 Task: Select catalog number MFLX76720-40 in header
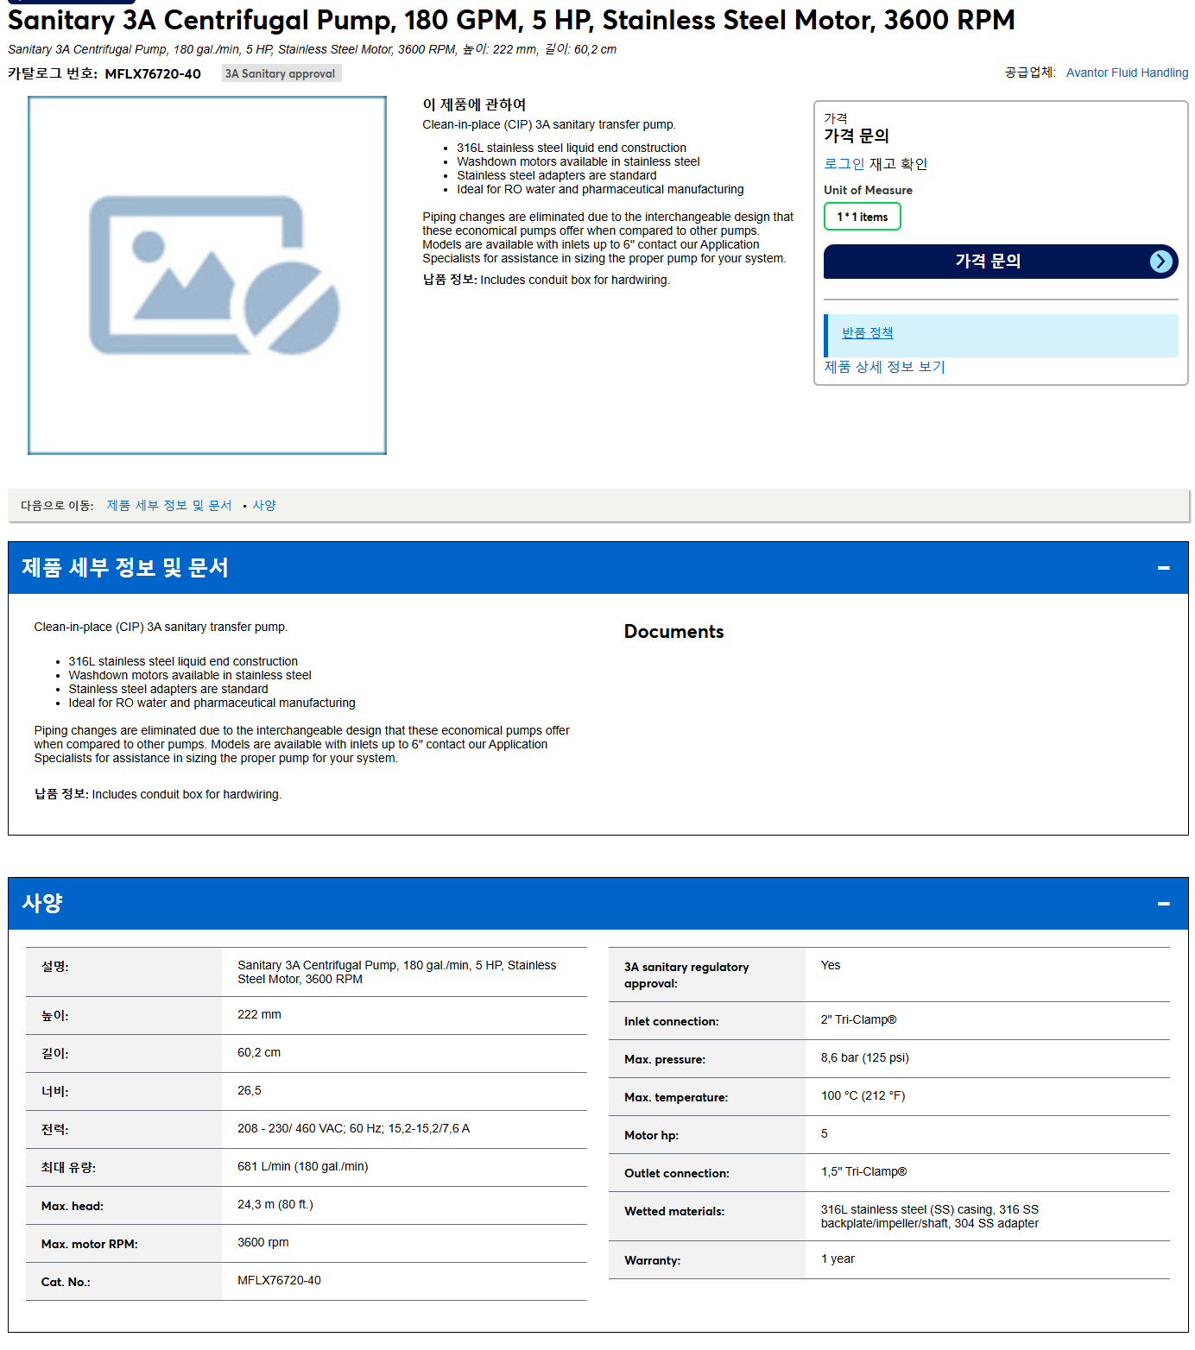(153, 74)
